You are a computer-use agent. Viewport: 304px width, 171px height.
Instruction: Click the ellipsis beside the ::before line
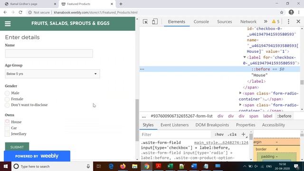(x=142, y=69)
